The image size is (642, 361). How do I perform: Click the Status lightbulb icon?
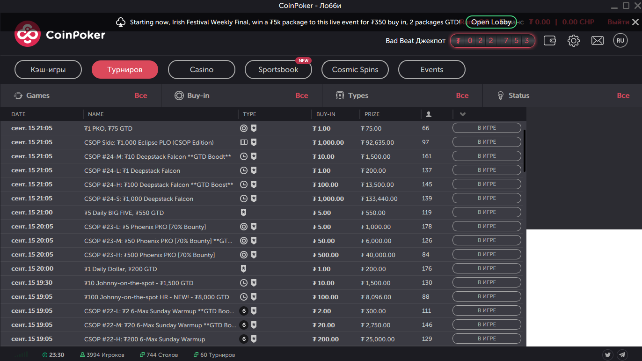pos(500,96)
